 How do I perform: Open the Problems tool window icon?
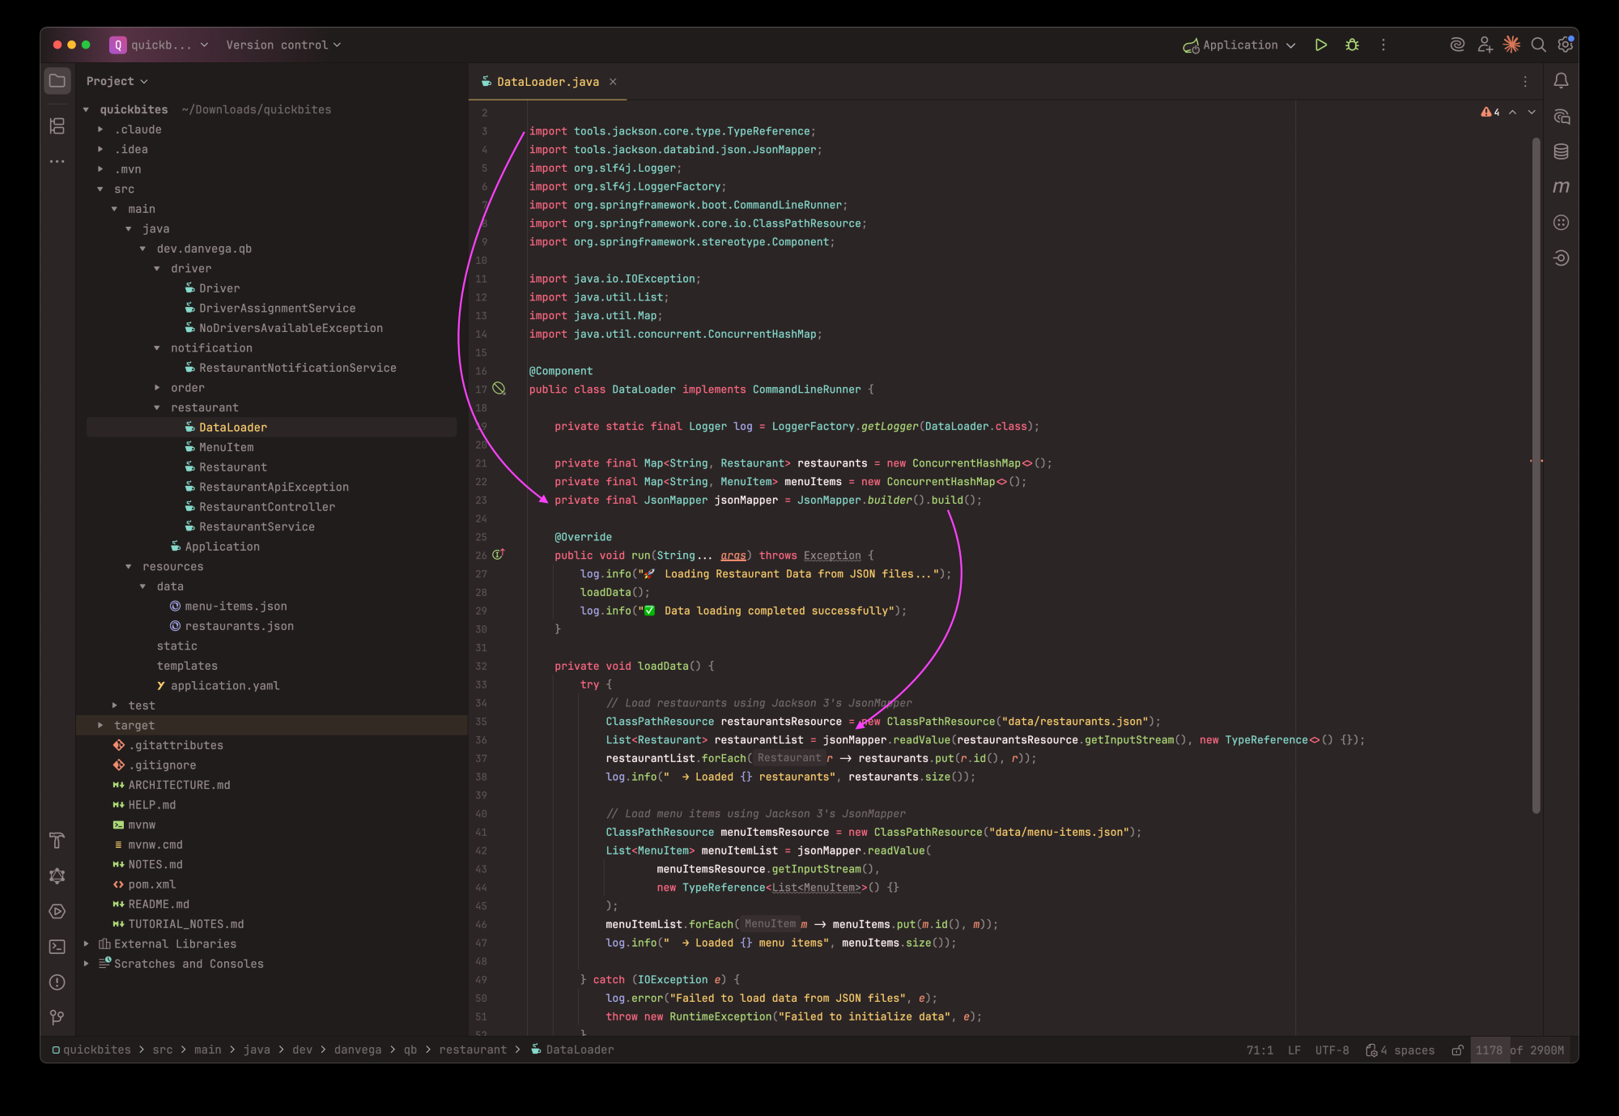pyautogui.click(x=57, y=982)
